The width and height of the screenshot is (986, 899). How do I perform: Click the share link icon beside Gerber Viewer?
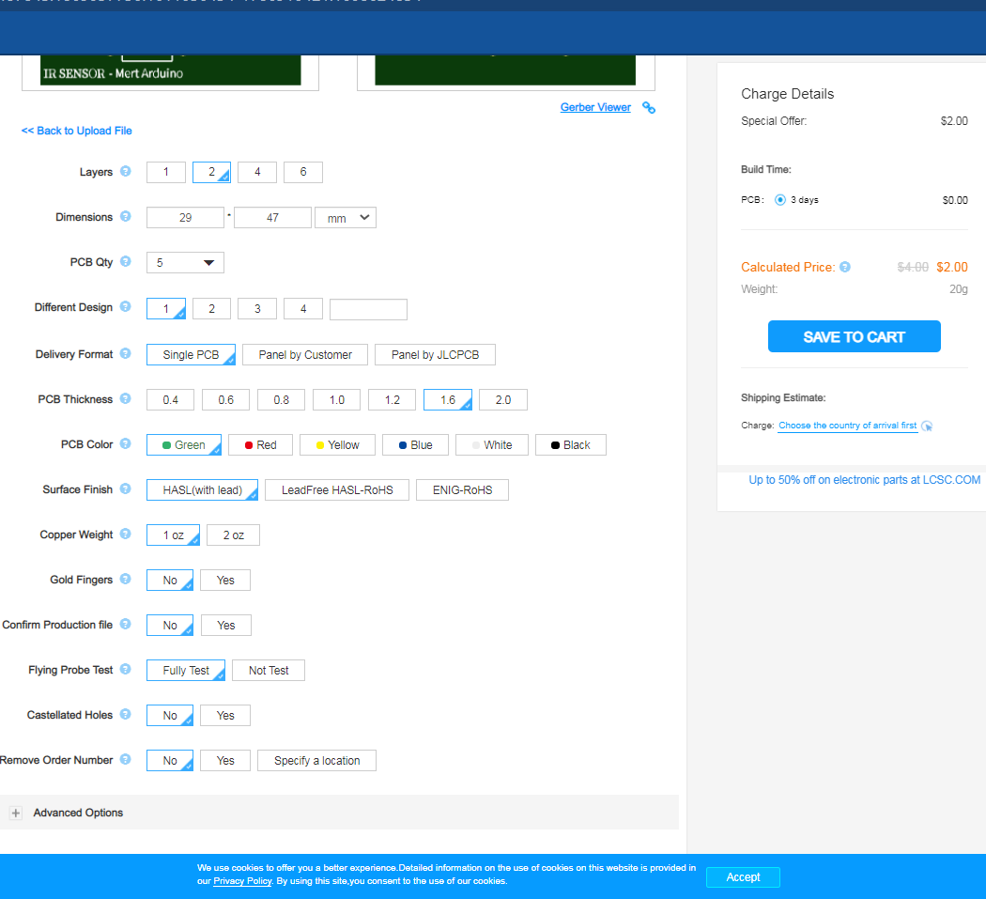point(648,108)
